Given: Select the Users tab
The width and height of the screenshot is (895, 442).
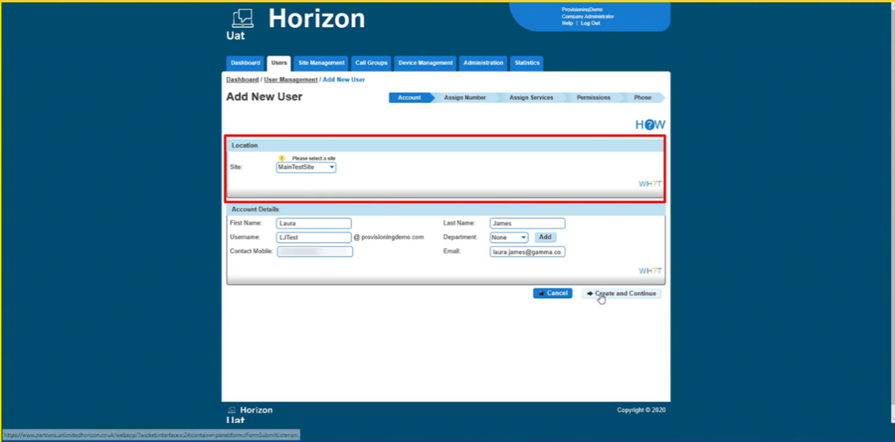Looking at the screenshot, I should coord(279,63).
